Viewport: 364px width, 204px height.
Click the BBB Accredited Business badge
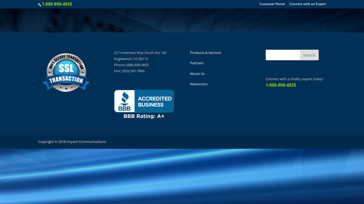[144, 101]
